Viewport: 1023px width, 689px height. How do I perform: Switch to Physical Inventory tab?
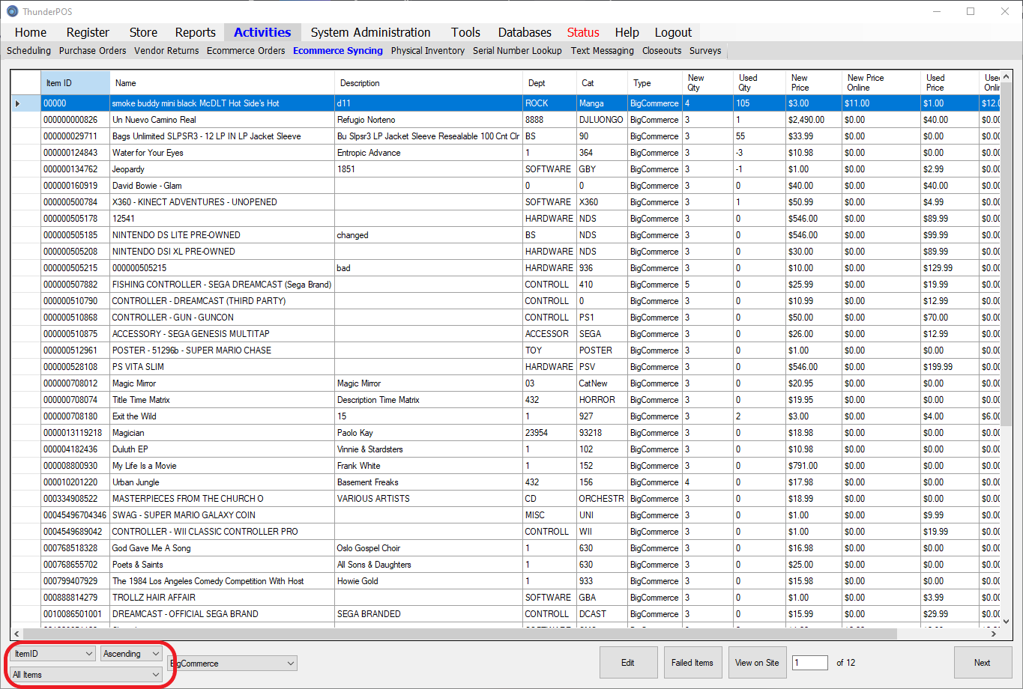click(428, 51)
